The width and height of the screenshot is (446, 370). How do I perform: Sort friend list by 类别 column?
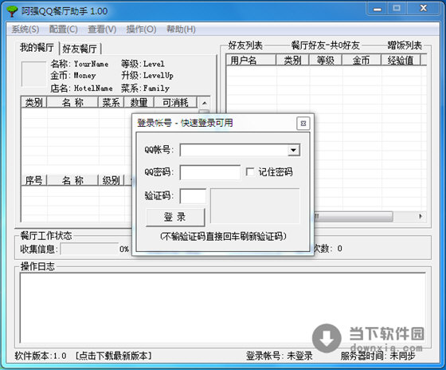[292, 61]
